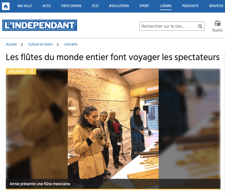Open the Radio icon

217,26
